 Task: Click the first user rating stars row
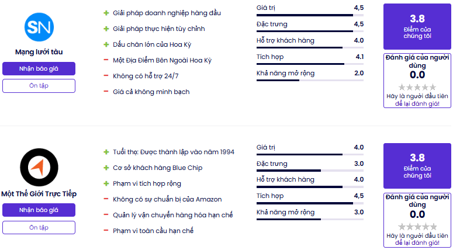[417, 87]
